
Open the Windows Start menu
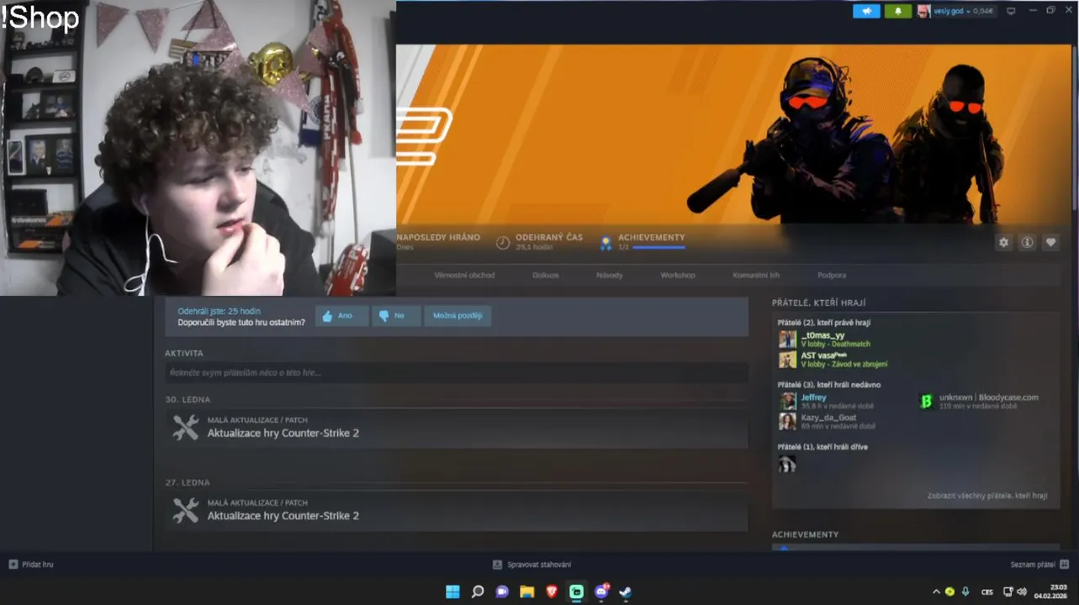[452, 592]
